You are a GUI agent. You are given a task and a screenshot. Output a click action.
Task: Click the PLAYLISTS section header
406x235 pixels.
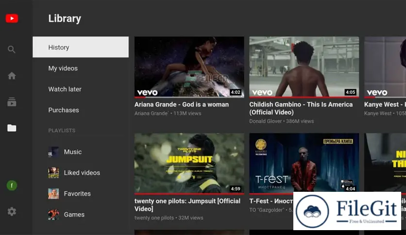[x=62, y=131]
